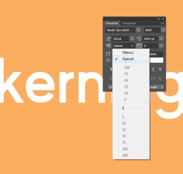This screenshot has width=183, height=174.
Task: Expand the Bold font style dropdown
Action: 163,30
